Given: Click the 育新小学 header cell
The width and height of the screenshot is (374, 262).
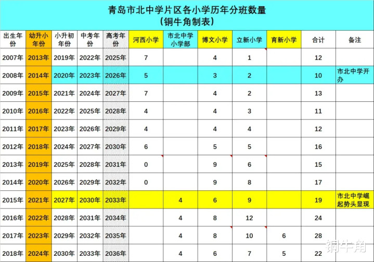Looking at the screenshot, I should [284, 40].
